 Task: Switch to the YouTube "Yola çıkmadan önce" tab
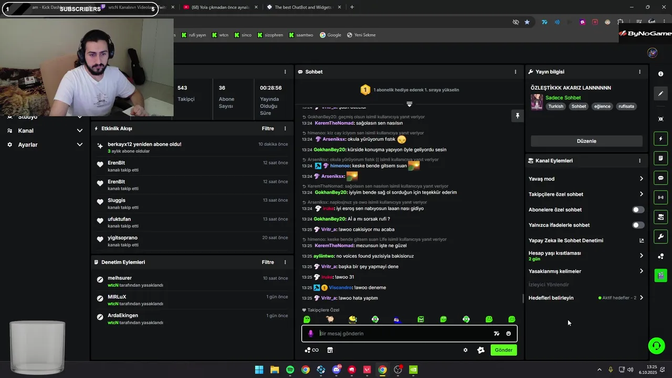pos(219,7)
